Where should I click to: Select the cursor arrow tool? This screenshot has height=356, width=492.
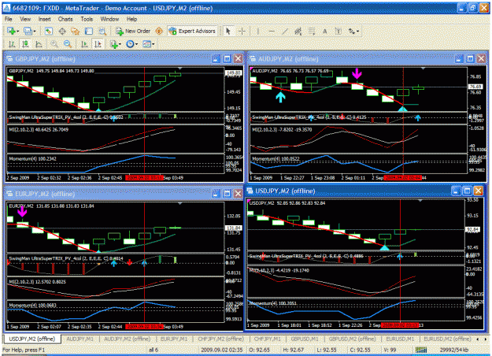228,31
